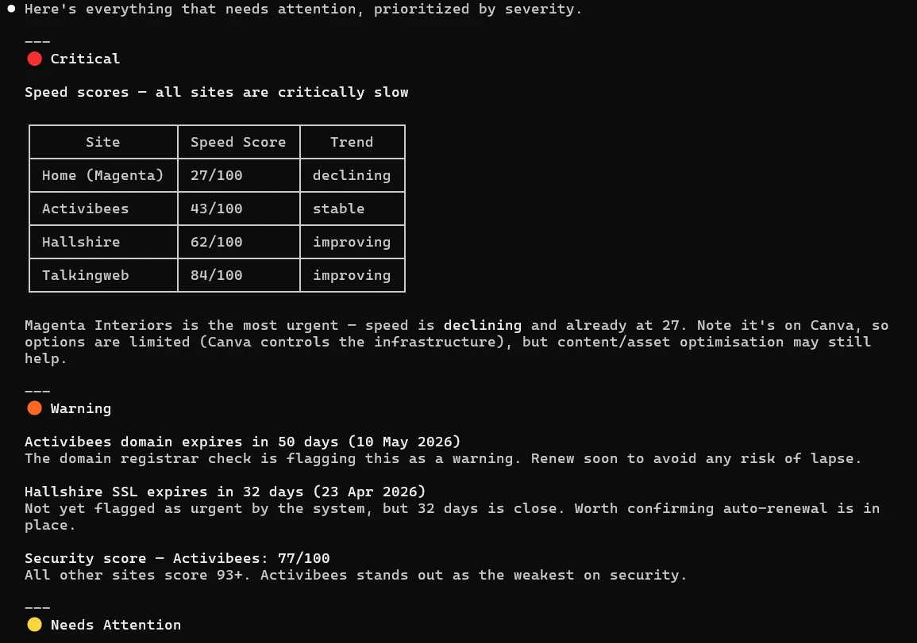Click the white bullet before the intro line
The height and width of the screenshot is (643, 917).
(x=11, y=9)
